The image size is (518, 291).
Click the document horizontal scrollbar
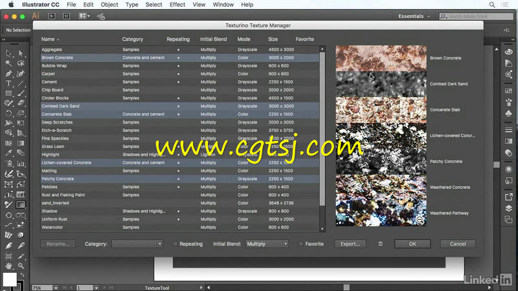(x=346, y=288)
